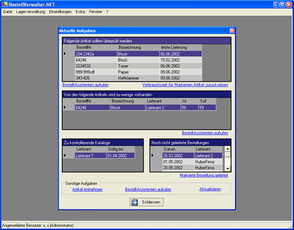294x230 pixels.
Task: Open the Fenster menu
Action: pos(95,12)
